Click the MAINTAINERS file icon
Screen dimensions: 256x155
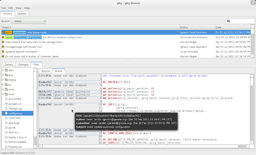pos(6,142)
